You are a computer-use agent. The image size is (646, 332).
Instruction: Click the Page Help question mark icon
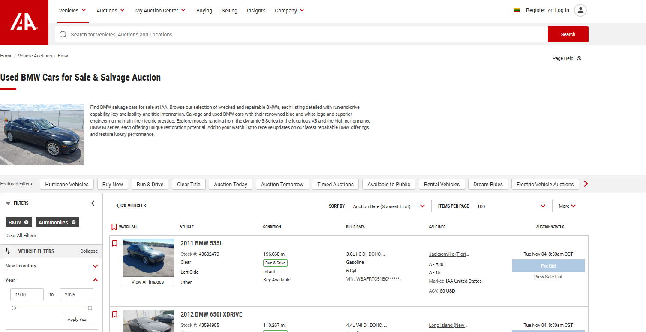pyautogui.click(x=579, y=58)
